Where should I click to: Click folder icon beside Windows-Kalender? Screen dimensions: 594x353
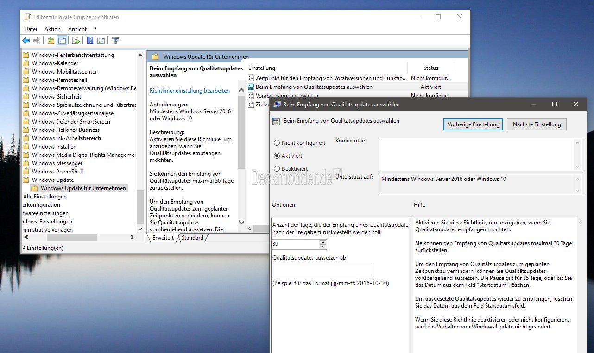(26, 63)
